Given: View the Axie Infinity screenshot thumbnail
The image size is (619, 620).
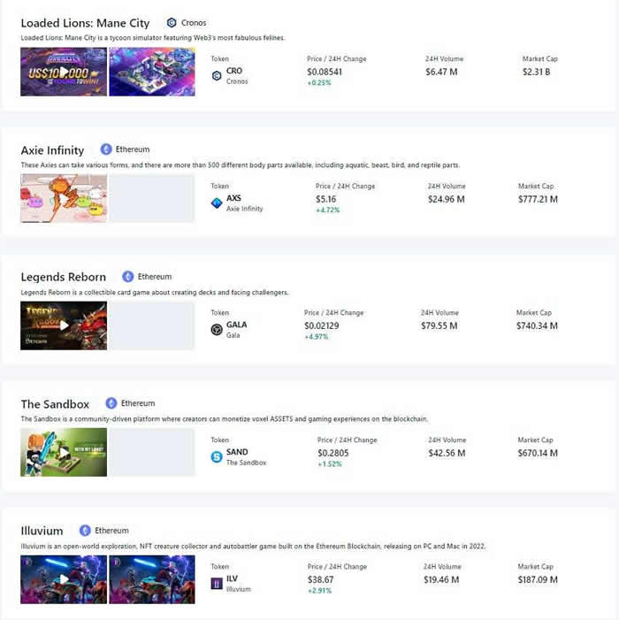Looking at the screenshot, I should pos(64,198).
